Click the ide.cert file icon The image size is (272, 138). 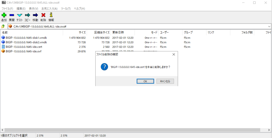[x=3, y=47]
